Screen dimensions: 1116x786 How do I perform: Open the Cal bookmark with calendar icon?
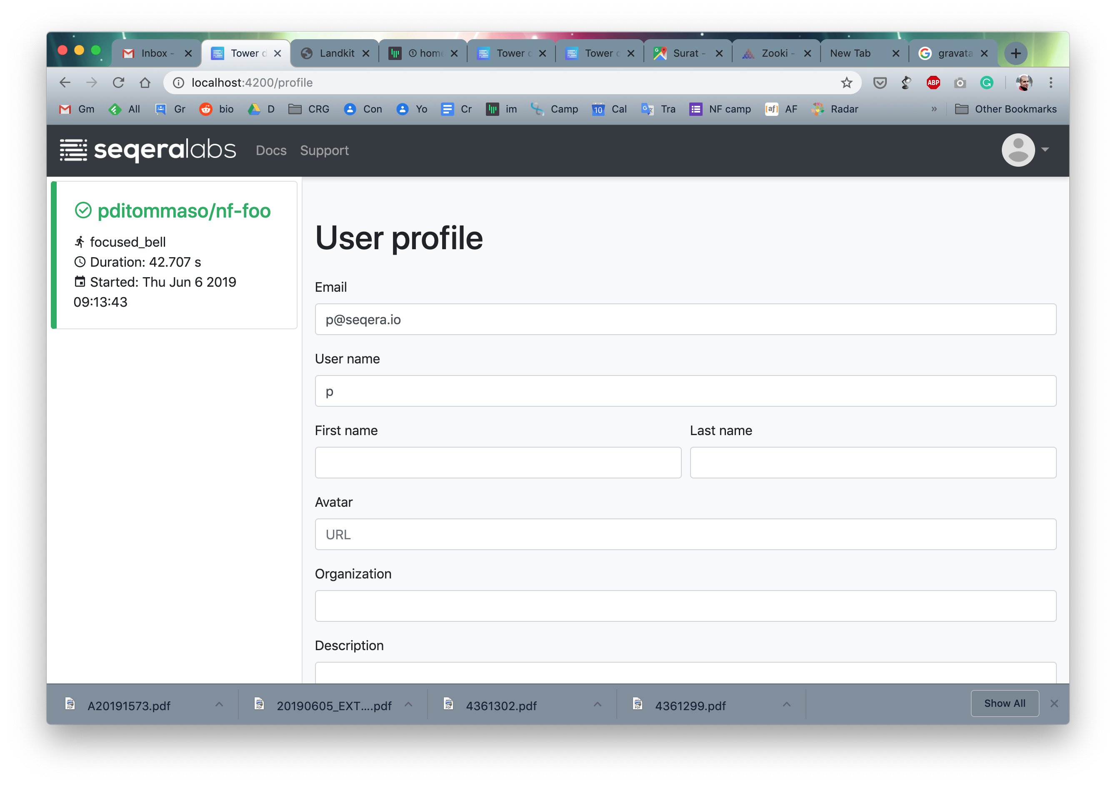609,109
